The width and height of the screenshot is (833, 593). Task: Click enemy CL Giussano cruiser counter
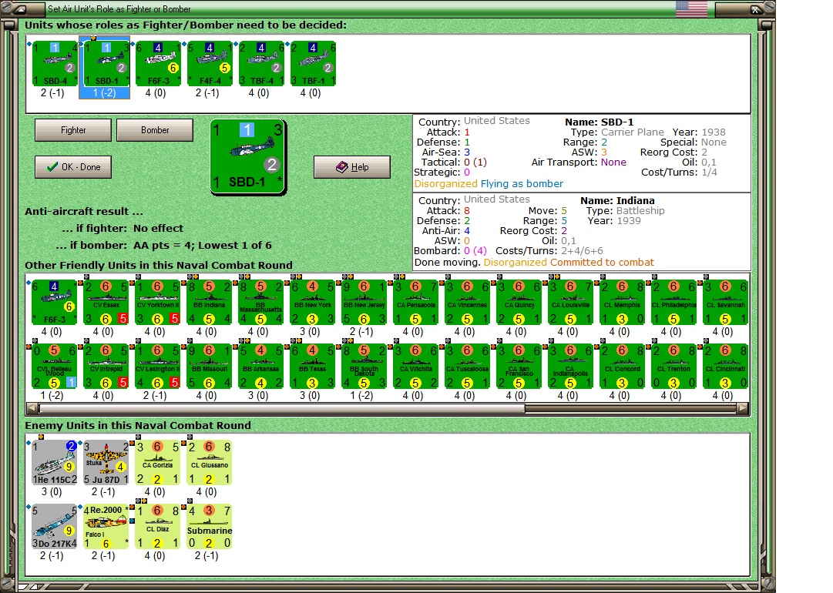(x=210, y=462)
